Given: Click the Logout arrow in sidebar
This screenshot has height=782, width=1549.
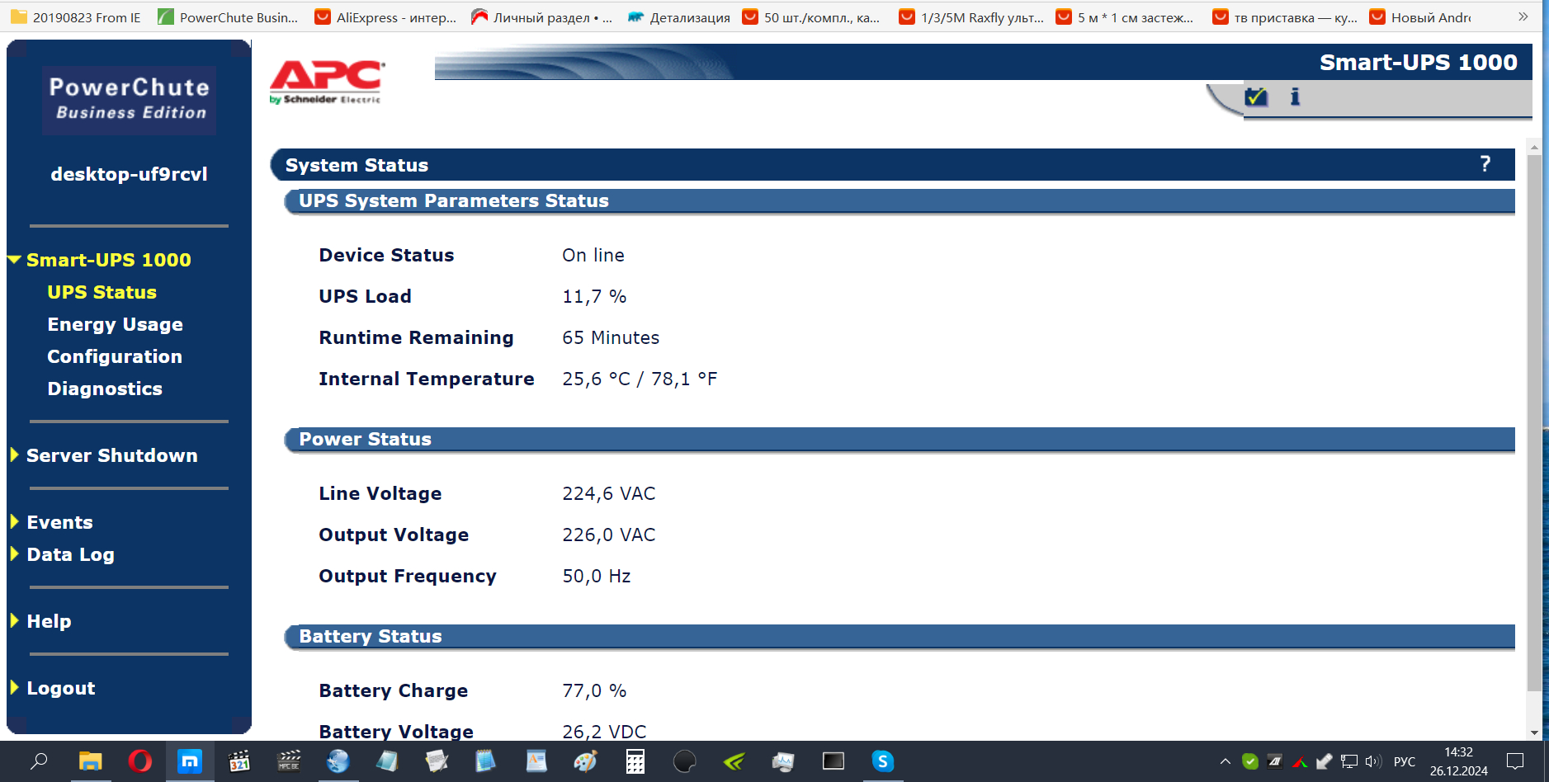Looking at the screenshot, I should coord(14,687).
